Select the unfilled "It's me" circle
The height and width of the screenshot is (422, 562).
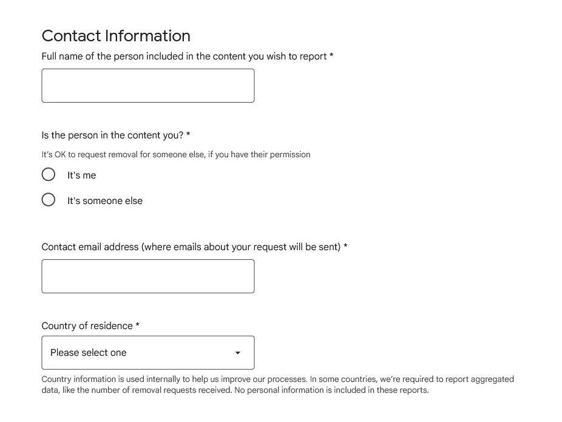coord(49,174)
